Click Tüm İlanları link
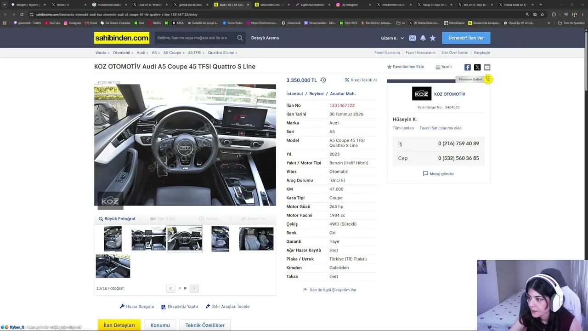The width and height of the screenshot is (588, 331). coord(403,128)
